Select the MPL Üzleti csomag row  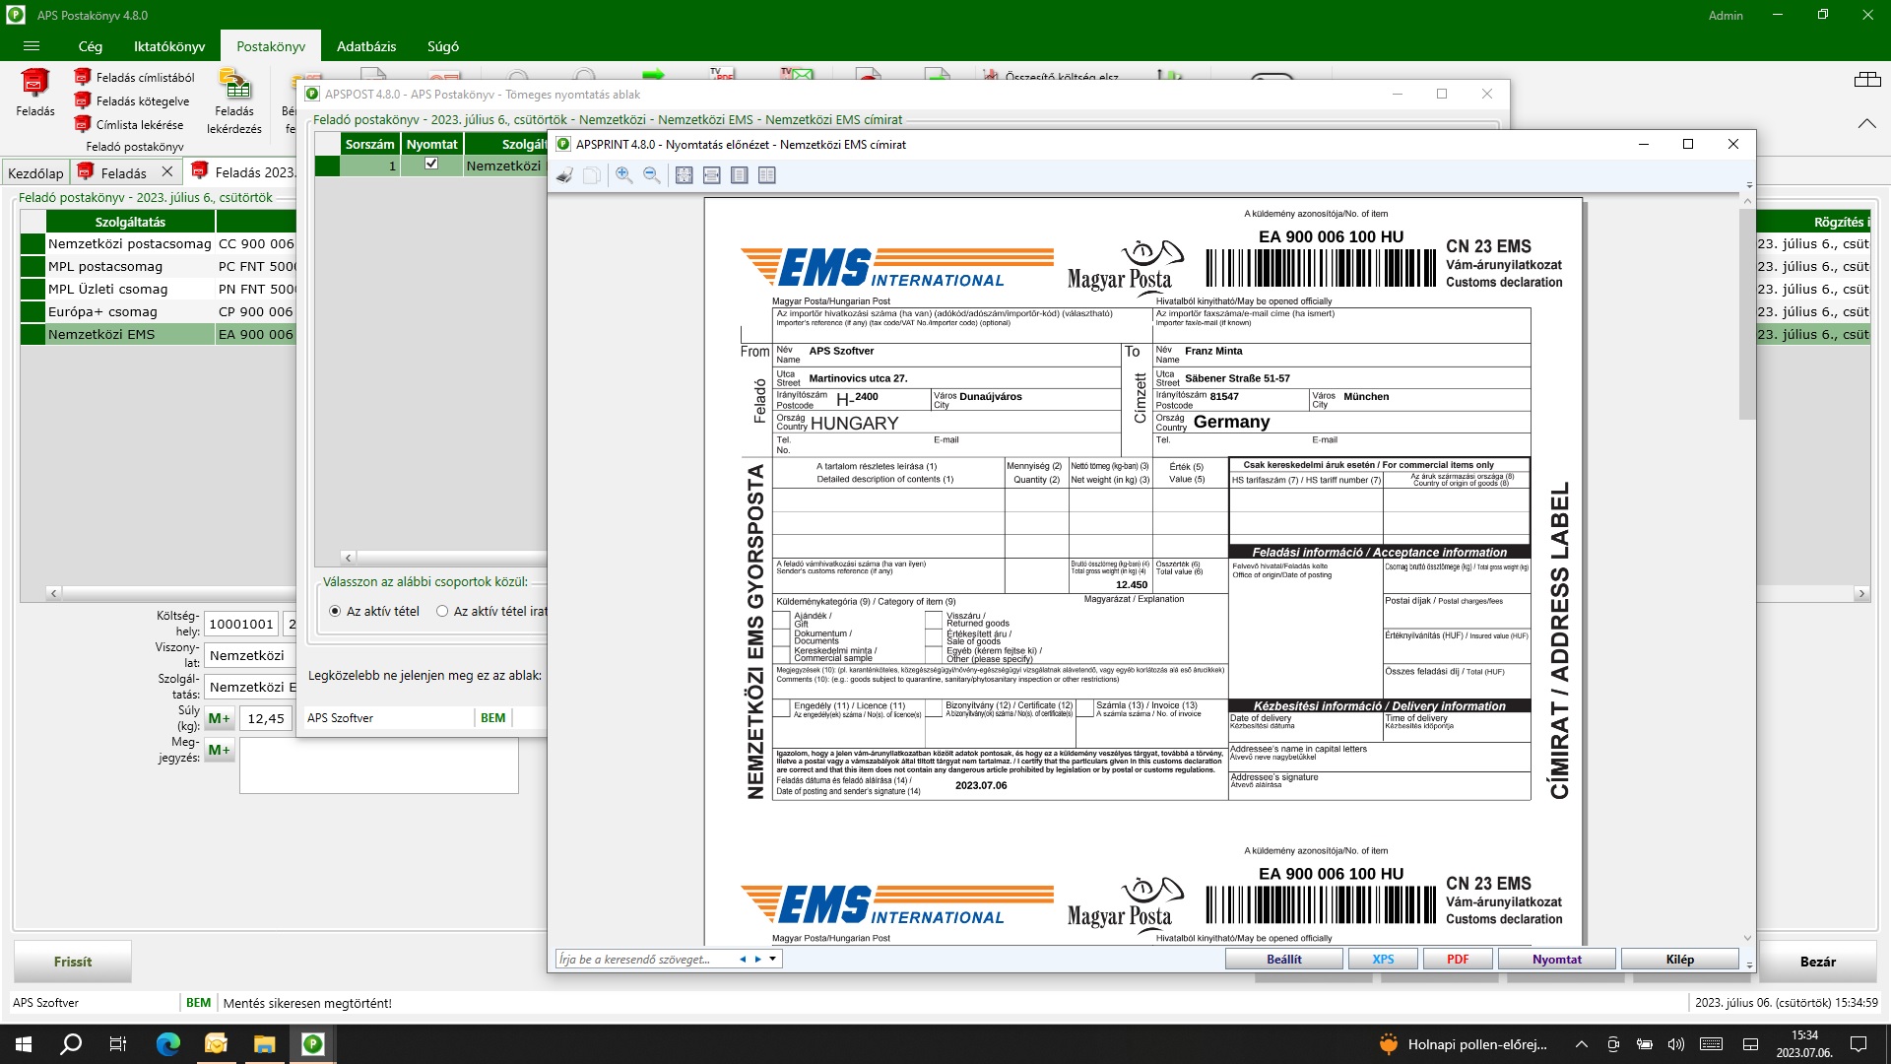(x=158, y=289)
